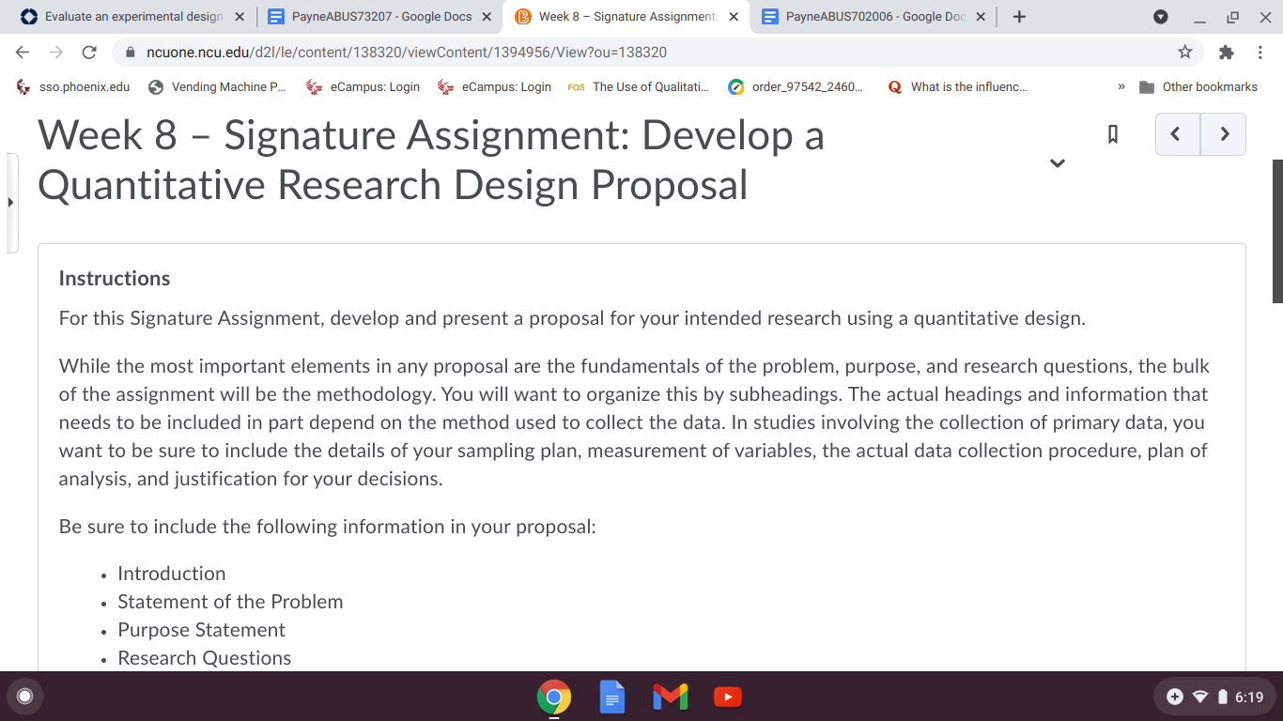Image resolution: width=1283 pixels, height=721 pixels.
Task: Open order_97542_2460... bookmark
Action: (797, 86)
